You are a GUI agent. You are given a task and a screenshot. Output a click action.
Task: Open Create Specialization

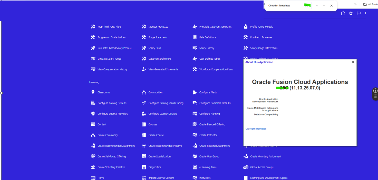point(160,156)
